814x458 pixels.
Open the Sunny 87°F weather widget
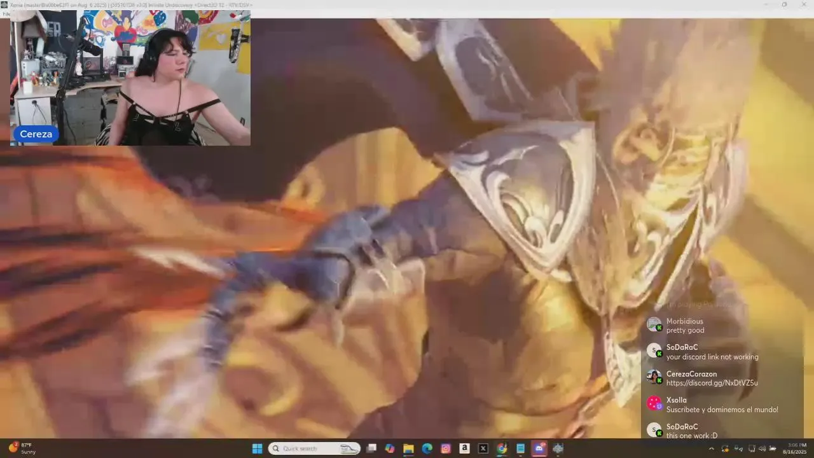click(22, 448)
